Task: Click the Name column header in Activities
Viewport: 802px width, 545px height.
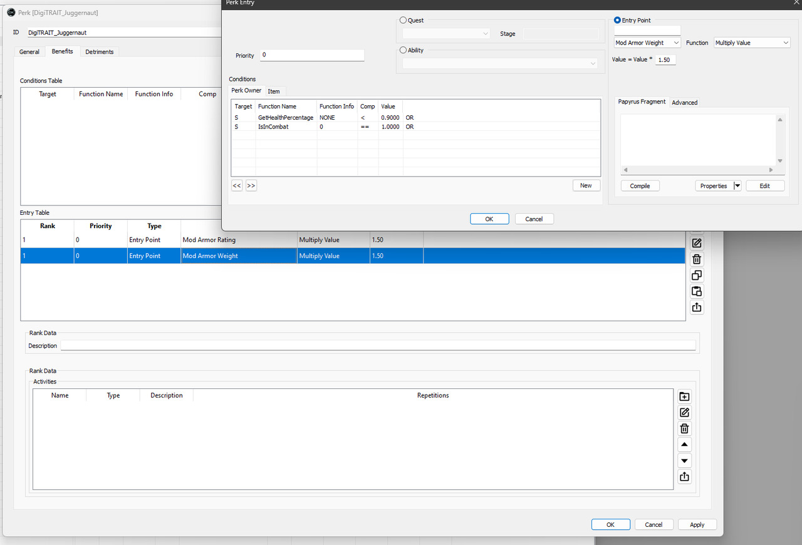Action: [60, 395]
